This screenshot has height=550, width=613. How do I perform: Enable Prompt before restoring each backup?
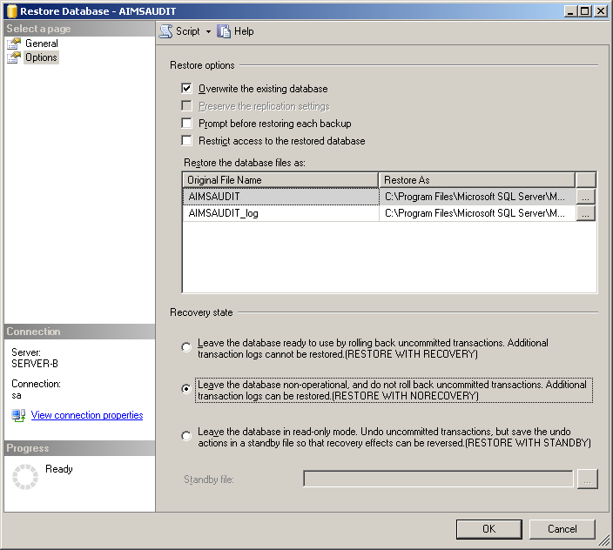click(x=186, y=124)
